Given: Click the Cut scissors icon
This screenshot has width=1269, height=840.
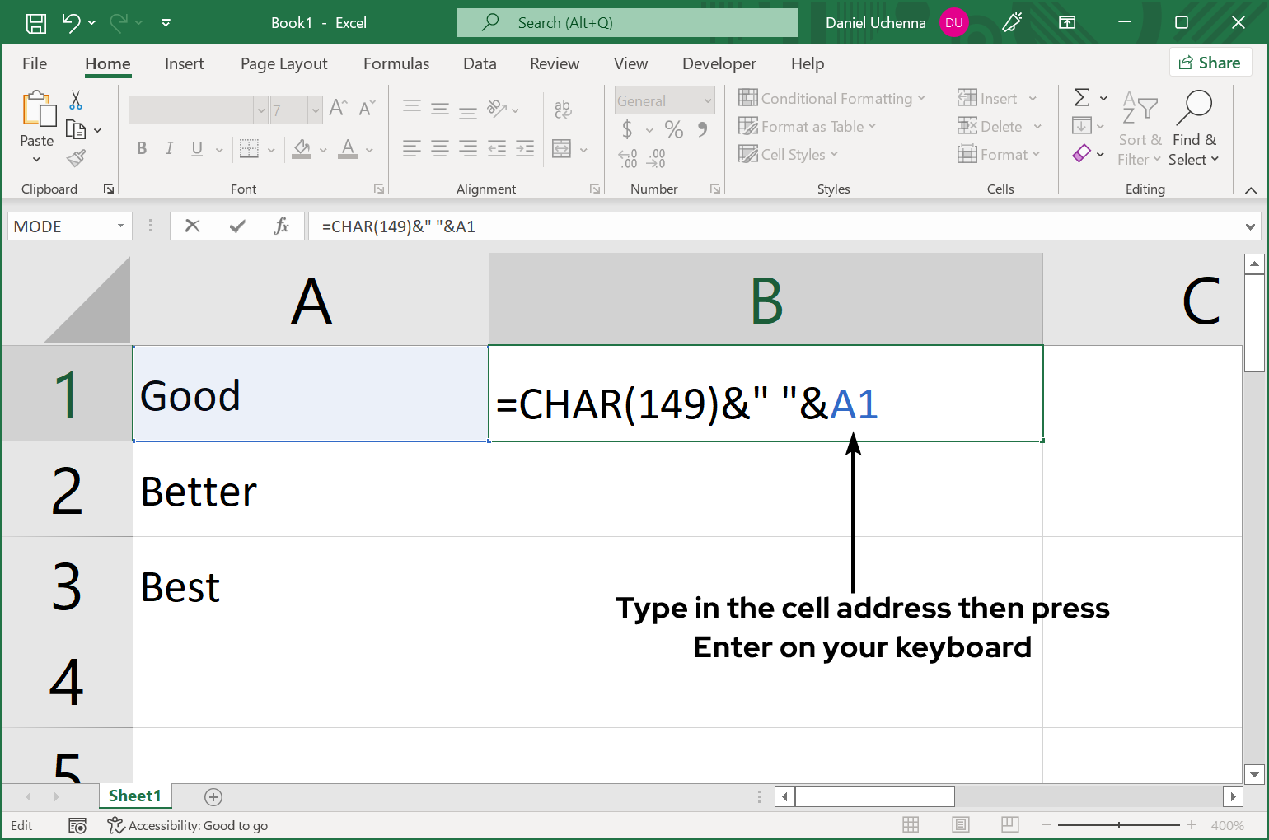Looking at the screenshot, I should click(x=76, y=100).
